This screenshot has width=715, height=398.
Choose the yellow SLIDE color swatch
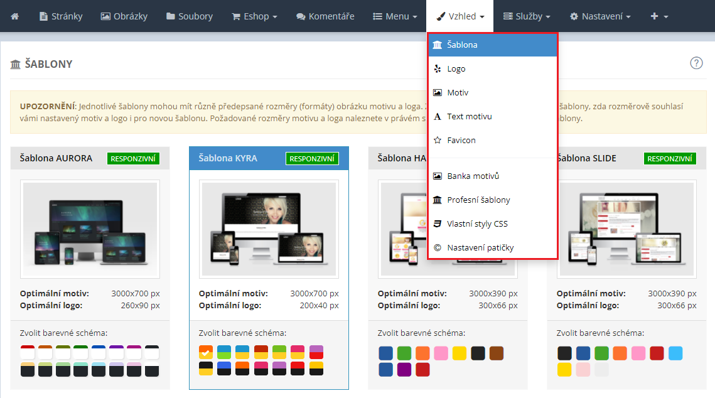(564, 370)
